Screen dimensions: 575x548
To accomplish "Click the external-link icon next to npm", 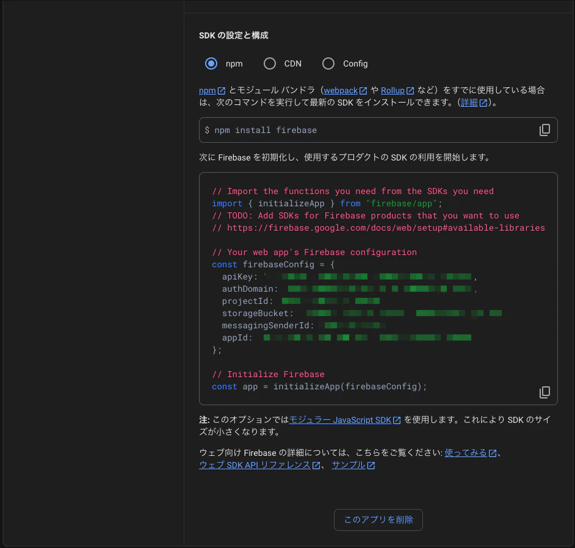I will click(221, 90).
